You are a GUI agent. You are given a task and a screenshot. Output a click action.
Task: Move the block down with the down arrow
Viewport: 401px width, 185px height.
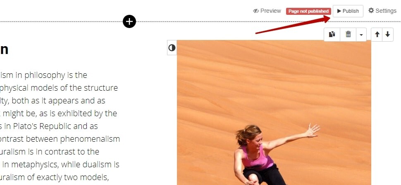click(x=388, y=34)
